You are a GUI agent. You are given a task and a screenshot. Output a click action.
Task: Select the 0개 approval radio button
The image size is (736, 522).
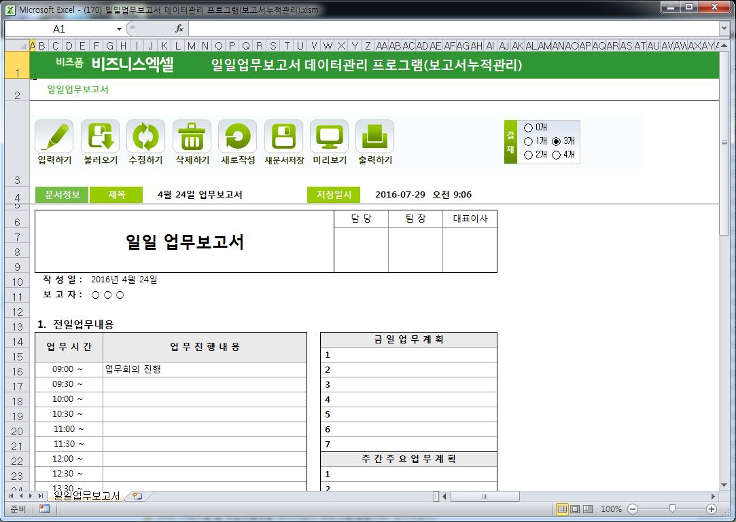(529, 128)
